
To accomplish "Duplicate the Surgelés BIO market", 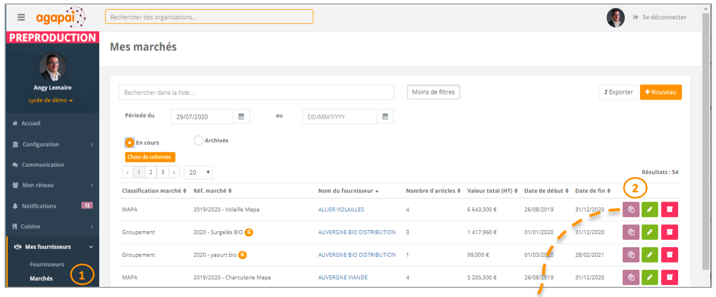I will (631, 232).
